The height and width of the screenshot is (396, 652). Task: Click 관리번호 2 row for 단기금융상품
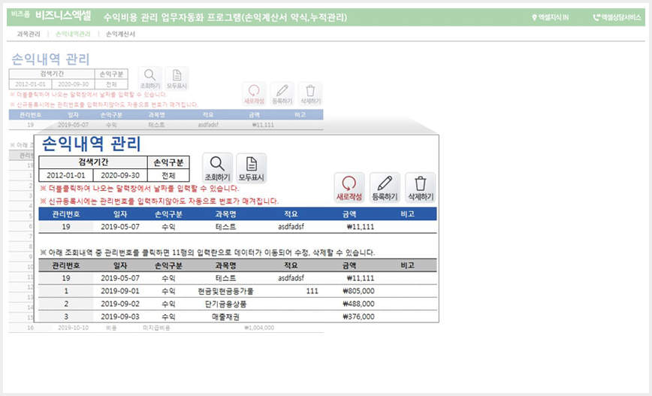click(x=65, y=304)
